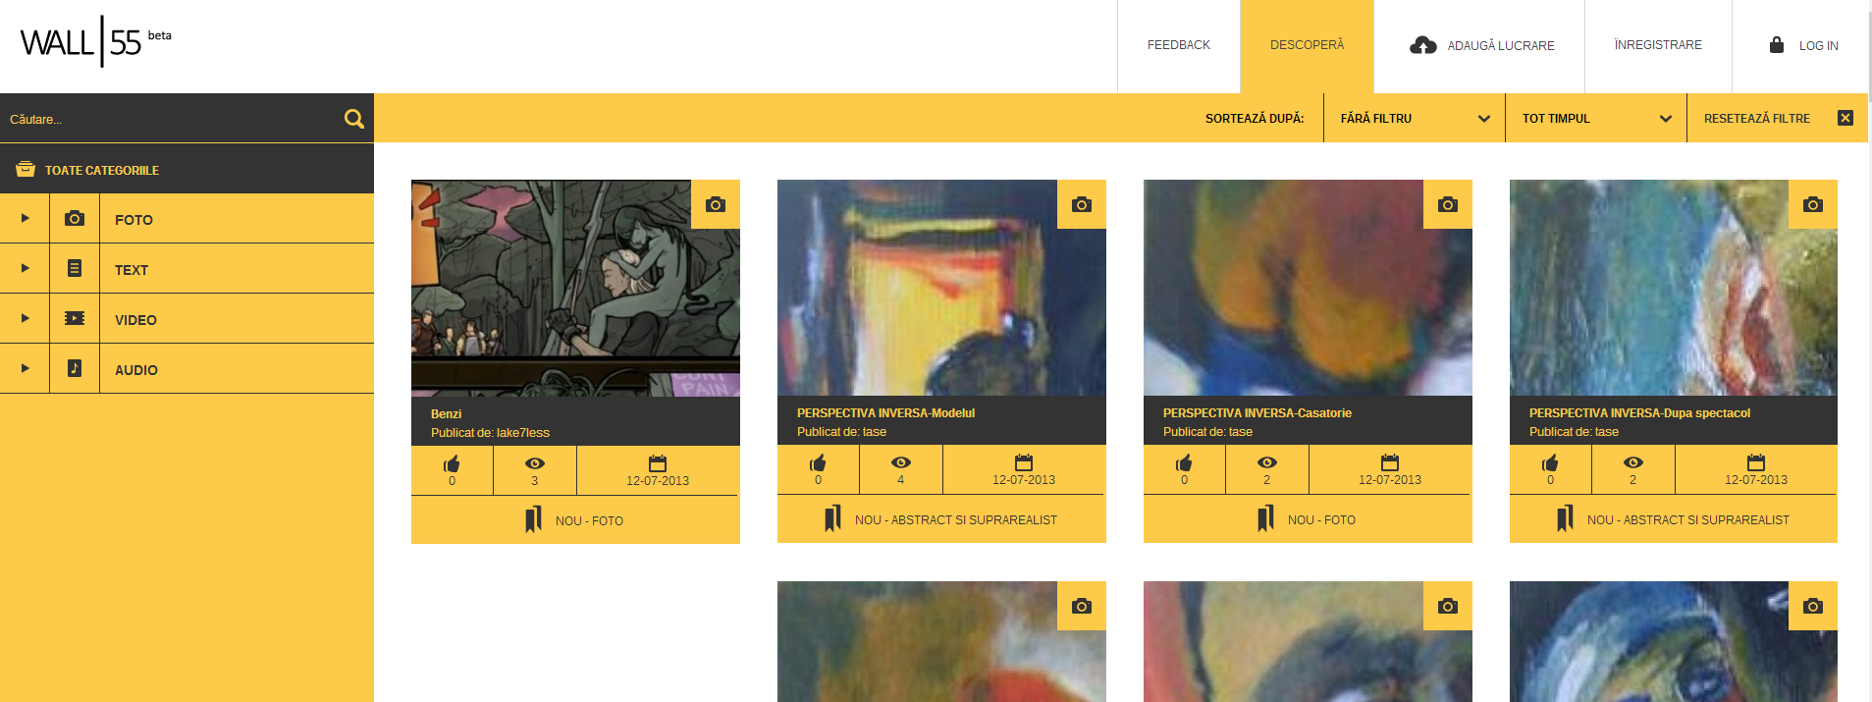Viewport: 1872px width, 702px height.
Task: Click the VIDEO film category icon
Action: pos(75,318)
